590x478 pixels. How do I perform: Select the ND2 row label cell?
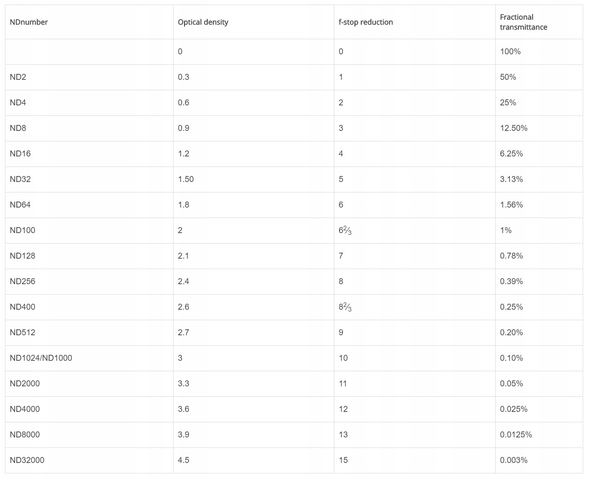(18, 77)
